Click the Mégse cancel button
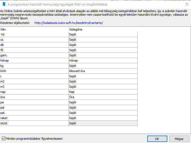Screen dimensions: 191x143 click(179, 139)
